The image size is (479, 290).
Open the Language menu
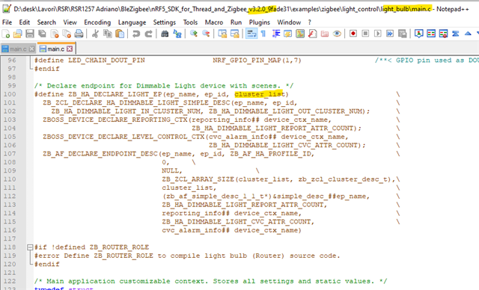click(x=132, y=22)
